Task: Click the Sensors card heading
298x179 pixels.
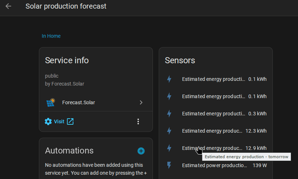Action: pyautogui.click(x=180, y=60)
